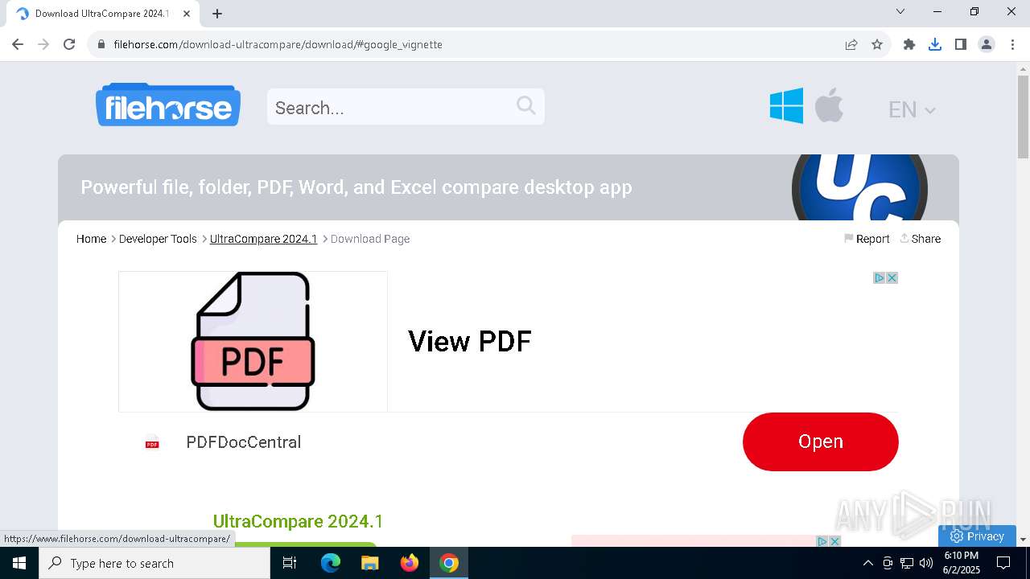Go to Home breadcrumb
The image size is (1030, 579).
pos(91,239)
